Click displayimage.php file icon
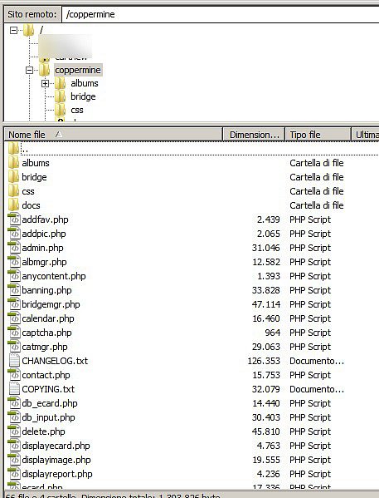379x498 pixels. (x=14, y=460)
